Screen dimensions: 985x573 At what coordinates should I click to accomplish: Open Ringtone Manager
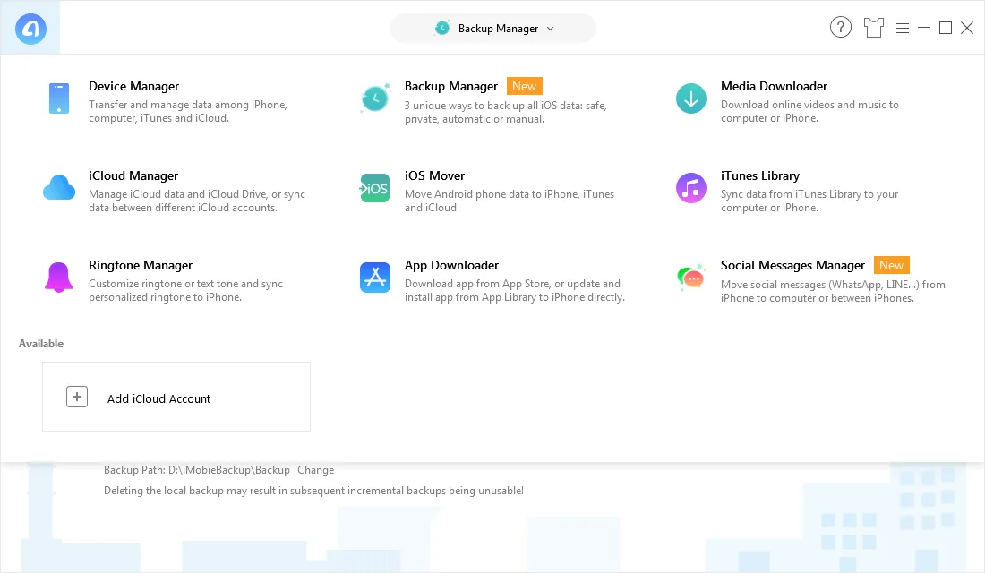141,265
